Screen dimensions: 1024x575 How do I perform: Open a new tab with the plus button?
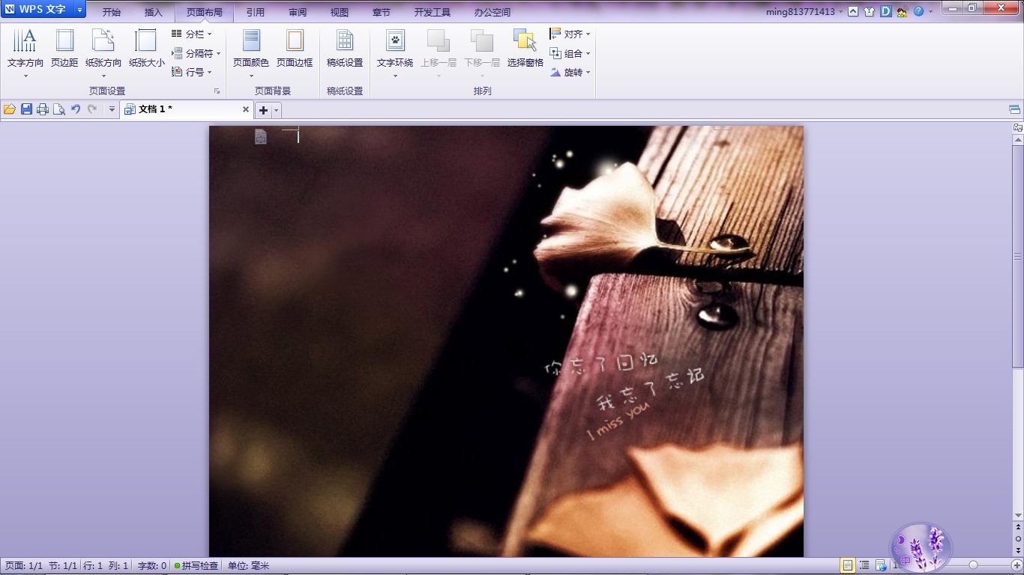[263, 110]
